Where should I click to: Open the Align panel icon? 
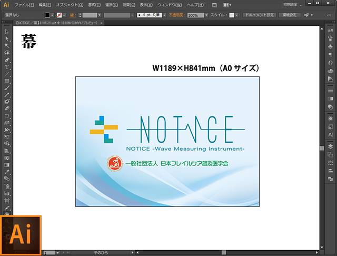(330, 171)
